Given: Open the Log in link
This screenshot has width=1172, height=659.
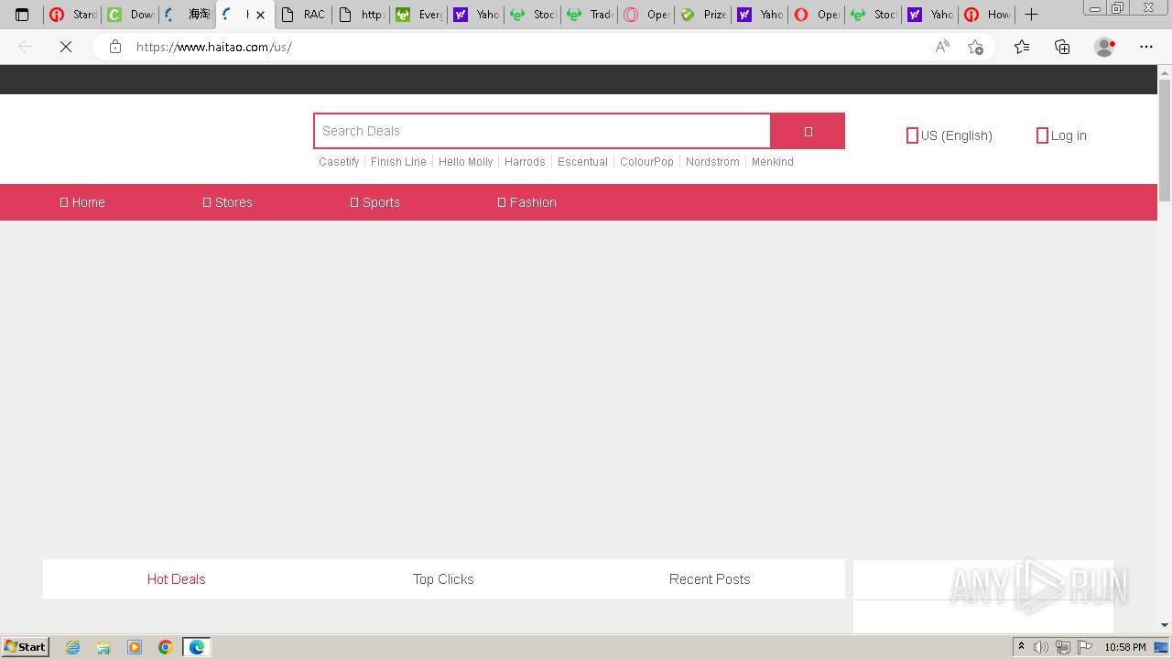Looking at the screenshot, I should (1061, 135).
